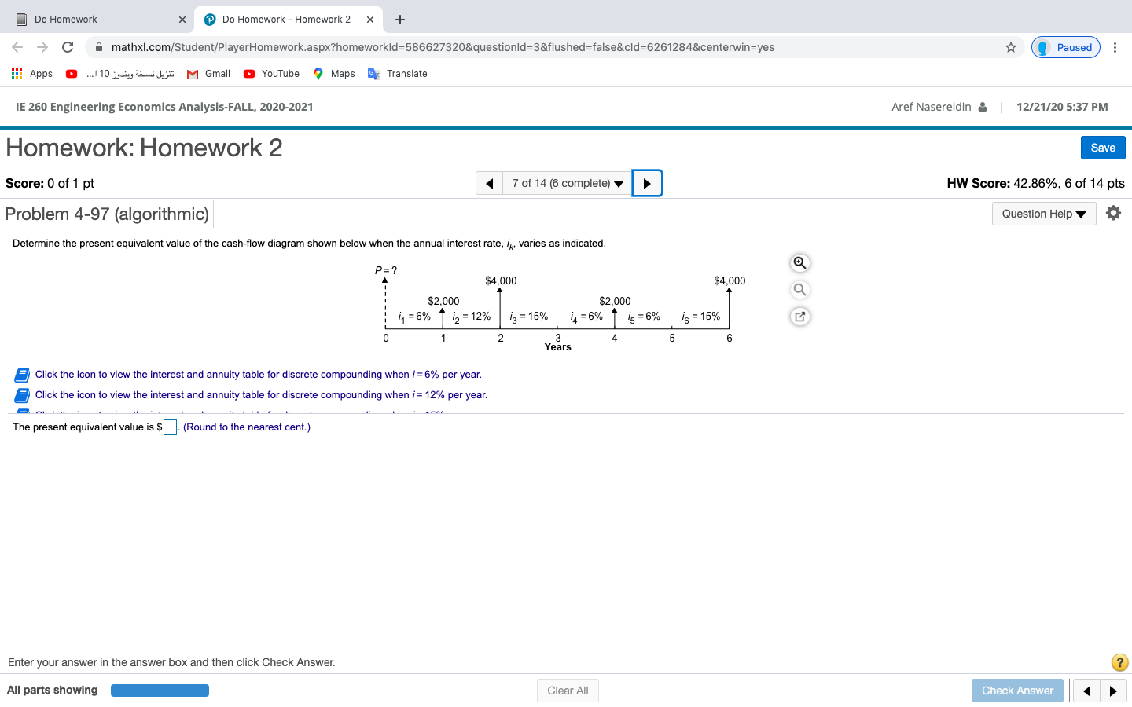Viewport: 1132px width, 707px height.
Task: Open question settings via the gear icon
Action: [1114, 212]
